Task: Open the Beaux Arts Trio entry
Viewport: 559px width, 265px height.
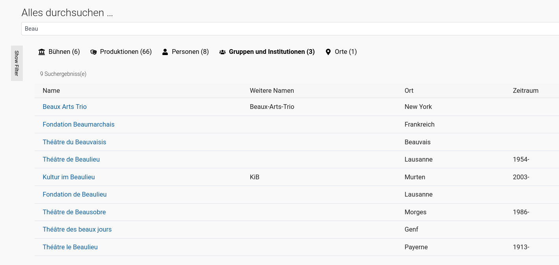Action: [x=64, y=107]
